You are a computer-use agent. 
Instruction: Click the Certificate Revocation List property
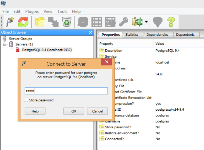[x=133, y=98]
